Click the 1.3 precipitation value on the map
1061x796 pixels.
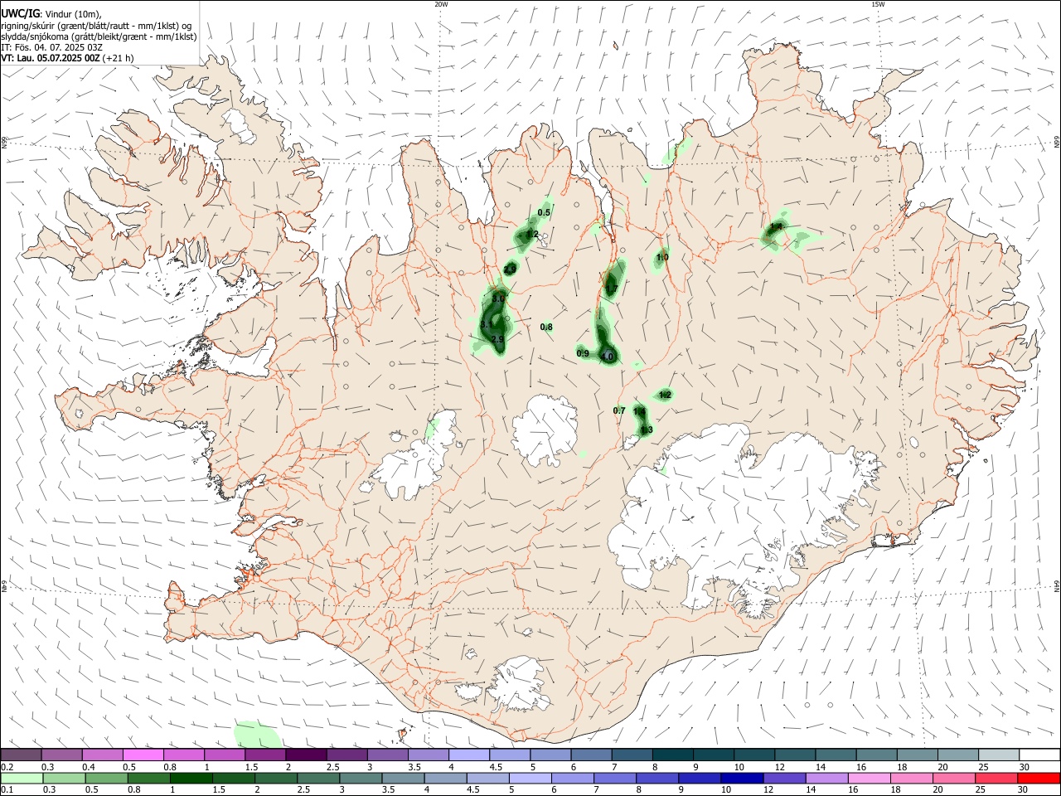(x=647, y=430)
